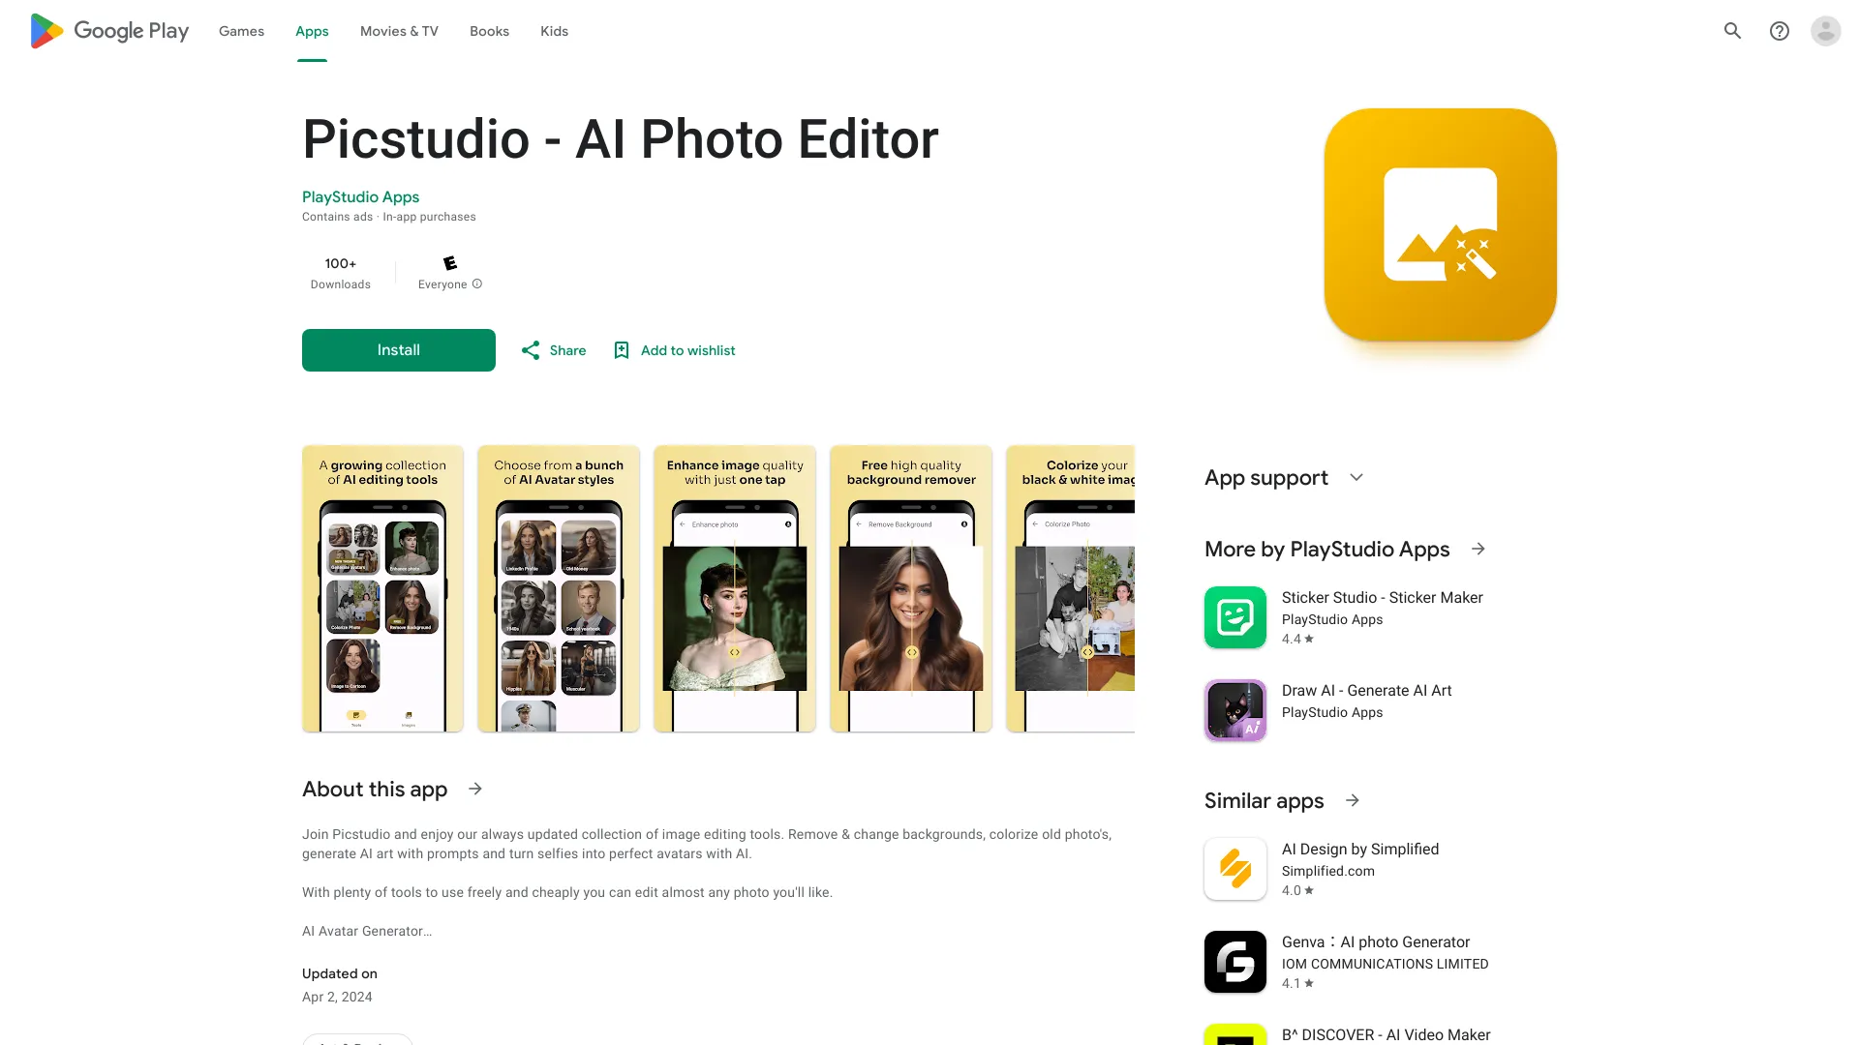
Task: Click the Google Play search icon
Action: tap(1732, 31)
